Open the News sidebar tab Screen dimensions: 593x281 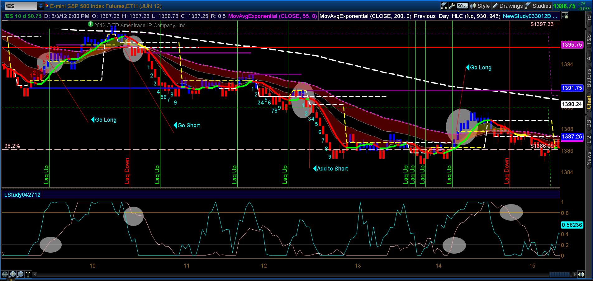coord(589,158)
